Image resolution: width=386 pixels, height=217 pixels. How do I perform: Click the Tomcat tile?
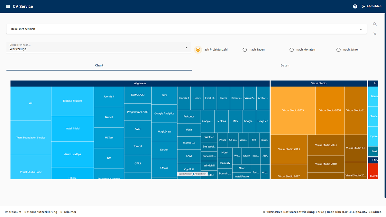pyautogui.click(x=138, y=146)
